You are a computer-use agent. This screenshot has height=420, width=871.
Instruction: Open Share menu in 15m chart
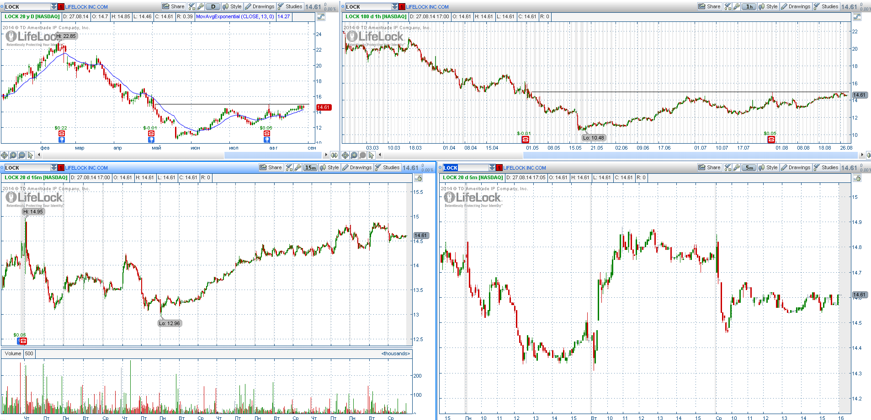(271, 167)
